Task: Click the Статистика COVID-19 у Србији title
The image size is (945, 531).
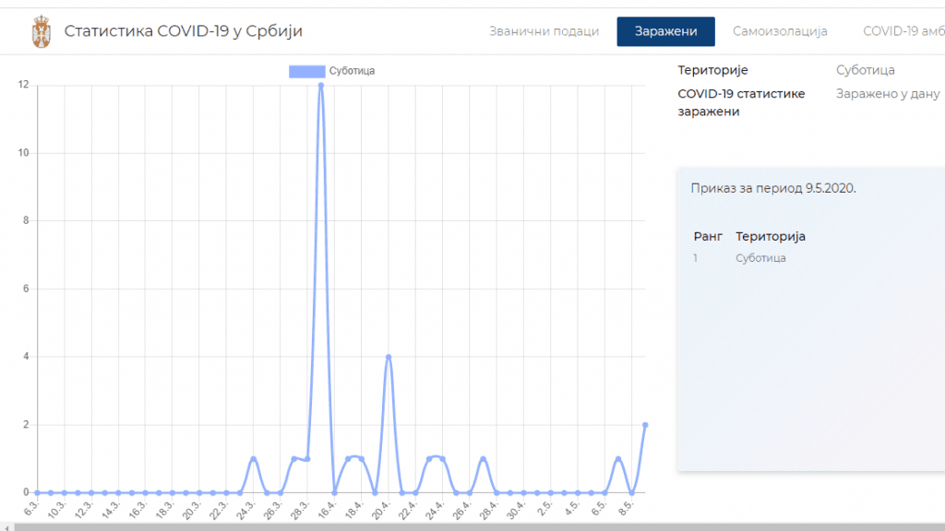Action: pos(183,31)
